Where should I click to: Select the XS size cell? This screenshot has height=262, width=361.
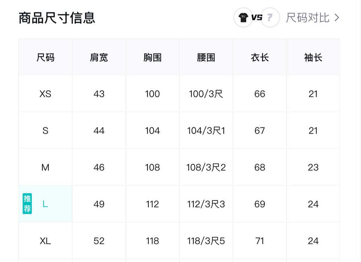tap(45, 94)
